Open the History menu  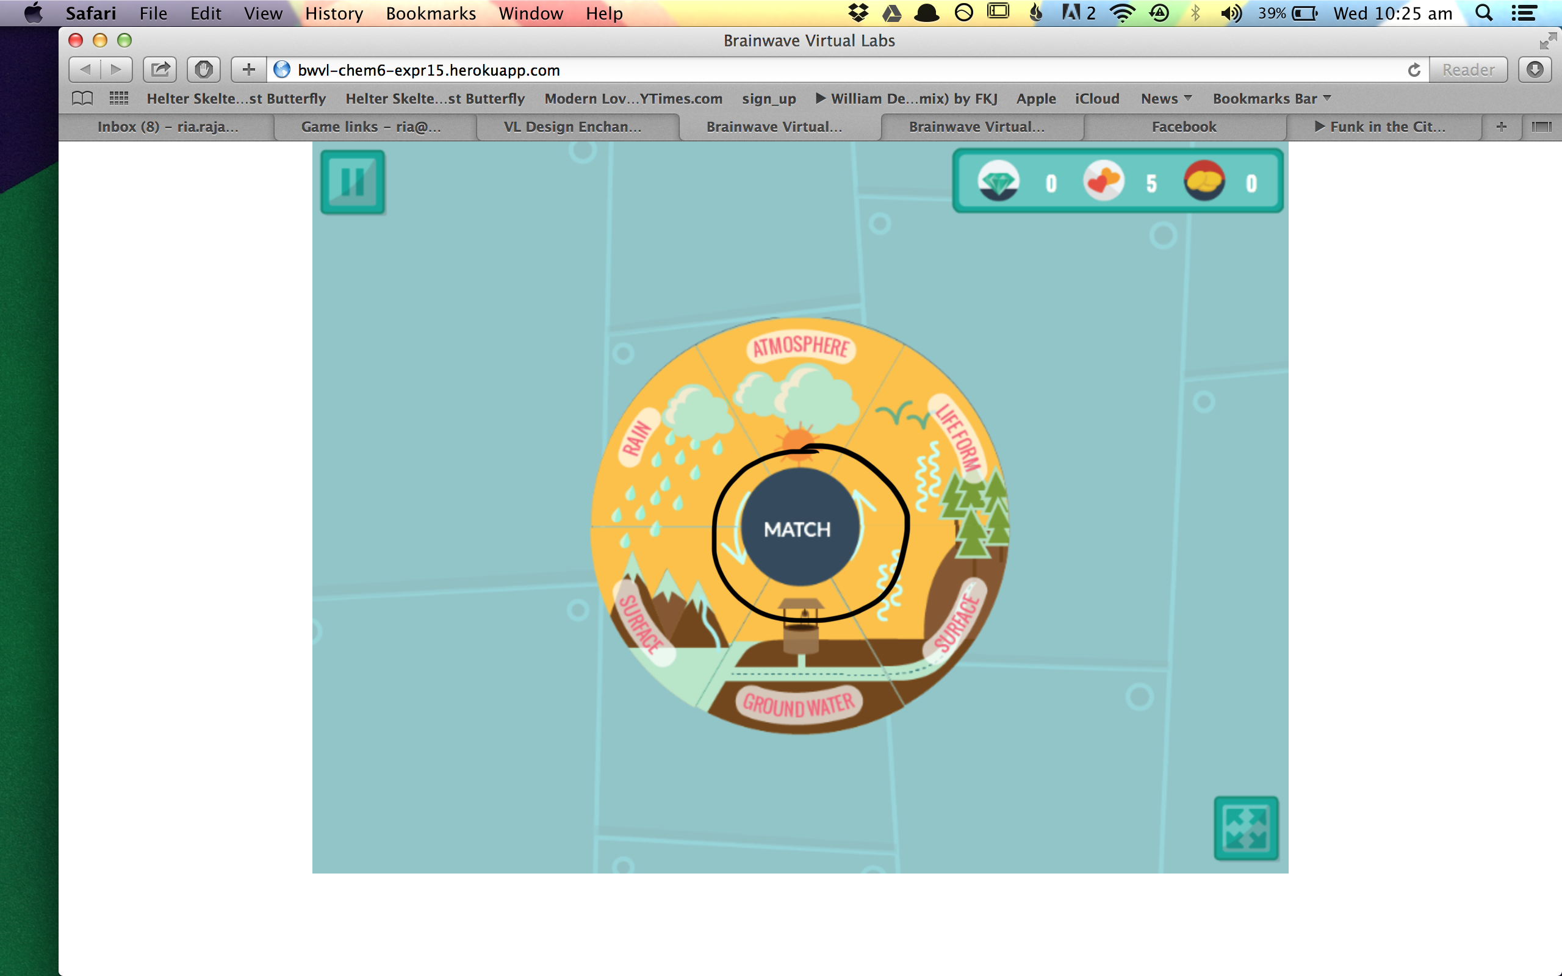pyautogui.click(x=334, y=13)
